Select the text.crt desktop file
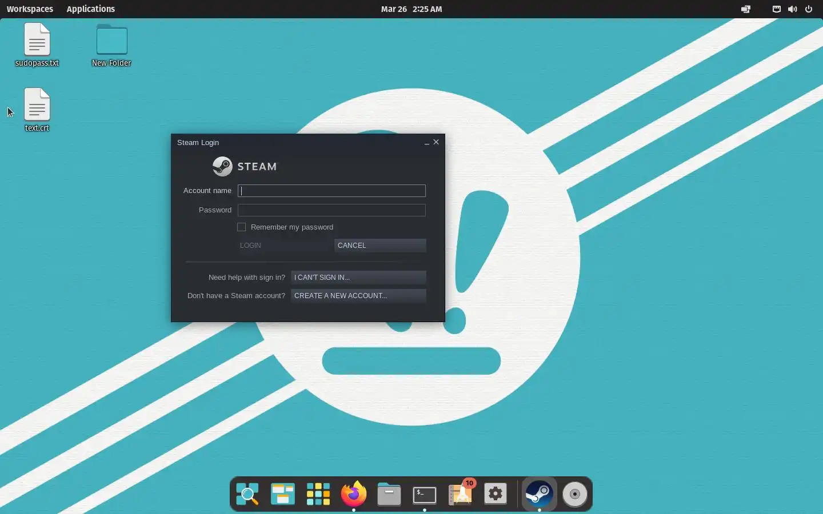823x514 pixels. [37, 110]
